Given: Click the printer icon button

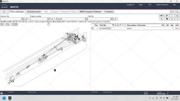Looking at the screenshot, I should [177, 16].
